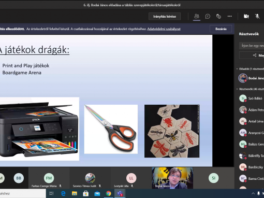Click the 'Boardgame Arena' text
Viewport: 264px width, 198px height.
(22, 73)
